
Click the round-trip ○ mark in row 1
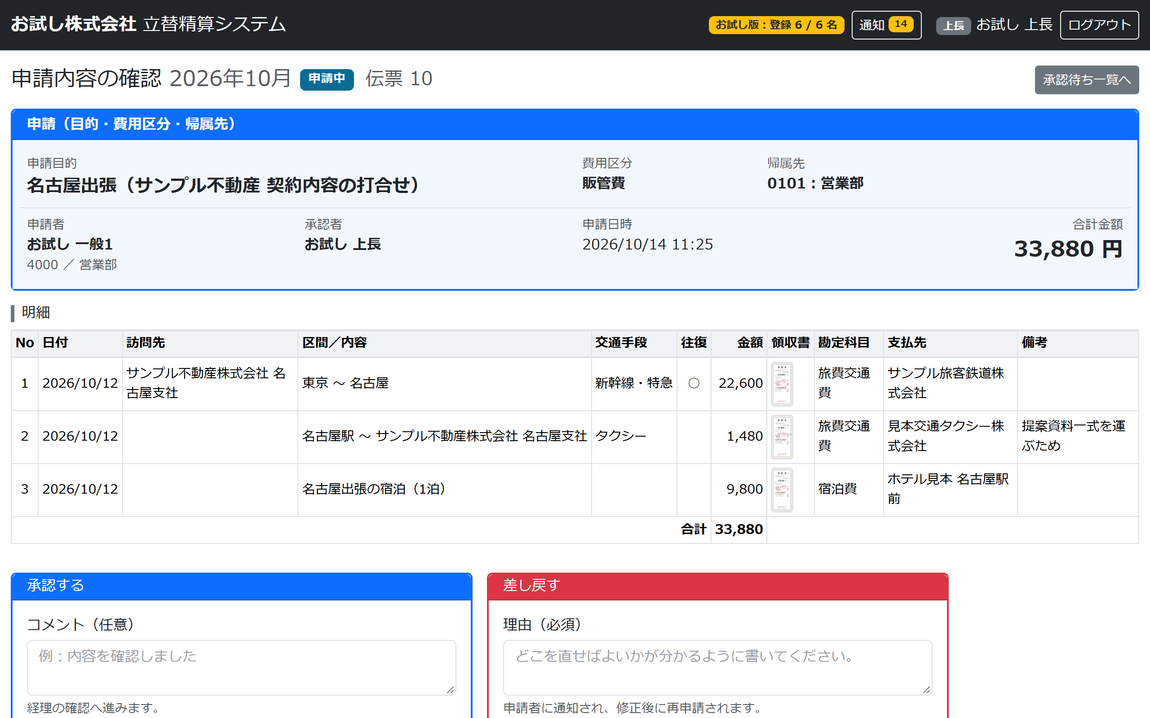click(694, 383)
